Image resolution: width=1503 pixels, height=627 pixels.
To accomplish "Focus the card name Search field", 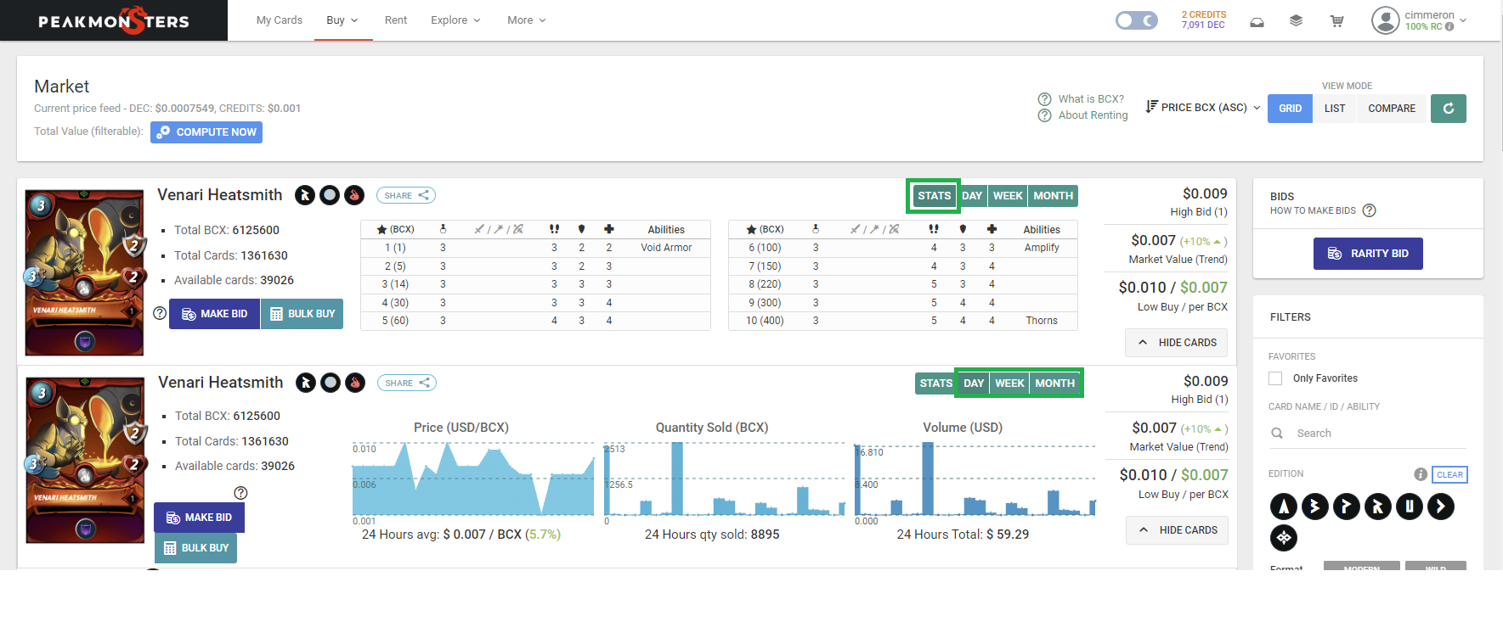I will (1368, 434).
